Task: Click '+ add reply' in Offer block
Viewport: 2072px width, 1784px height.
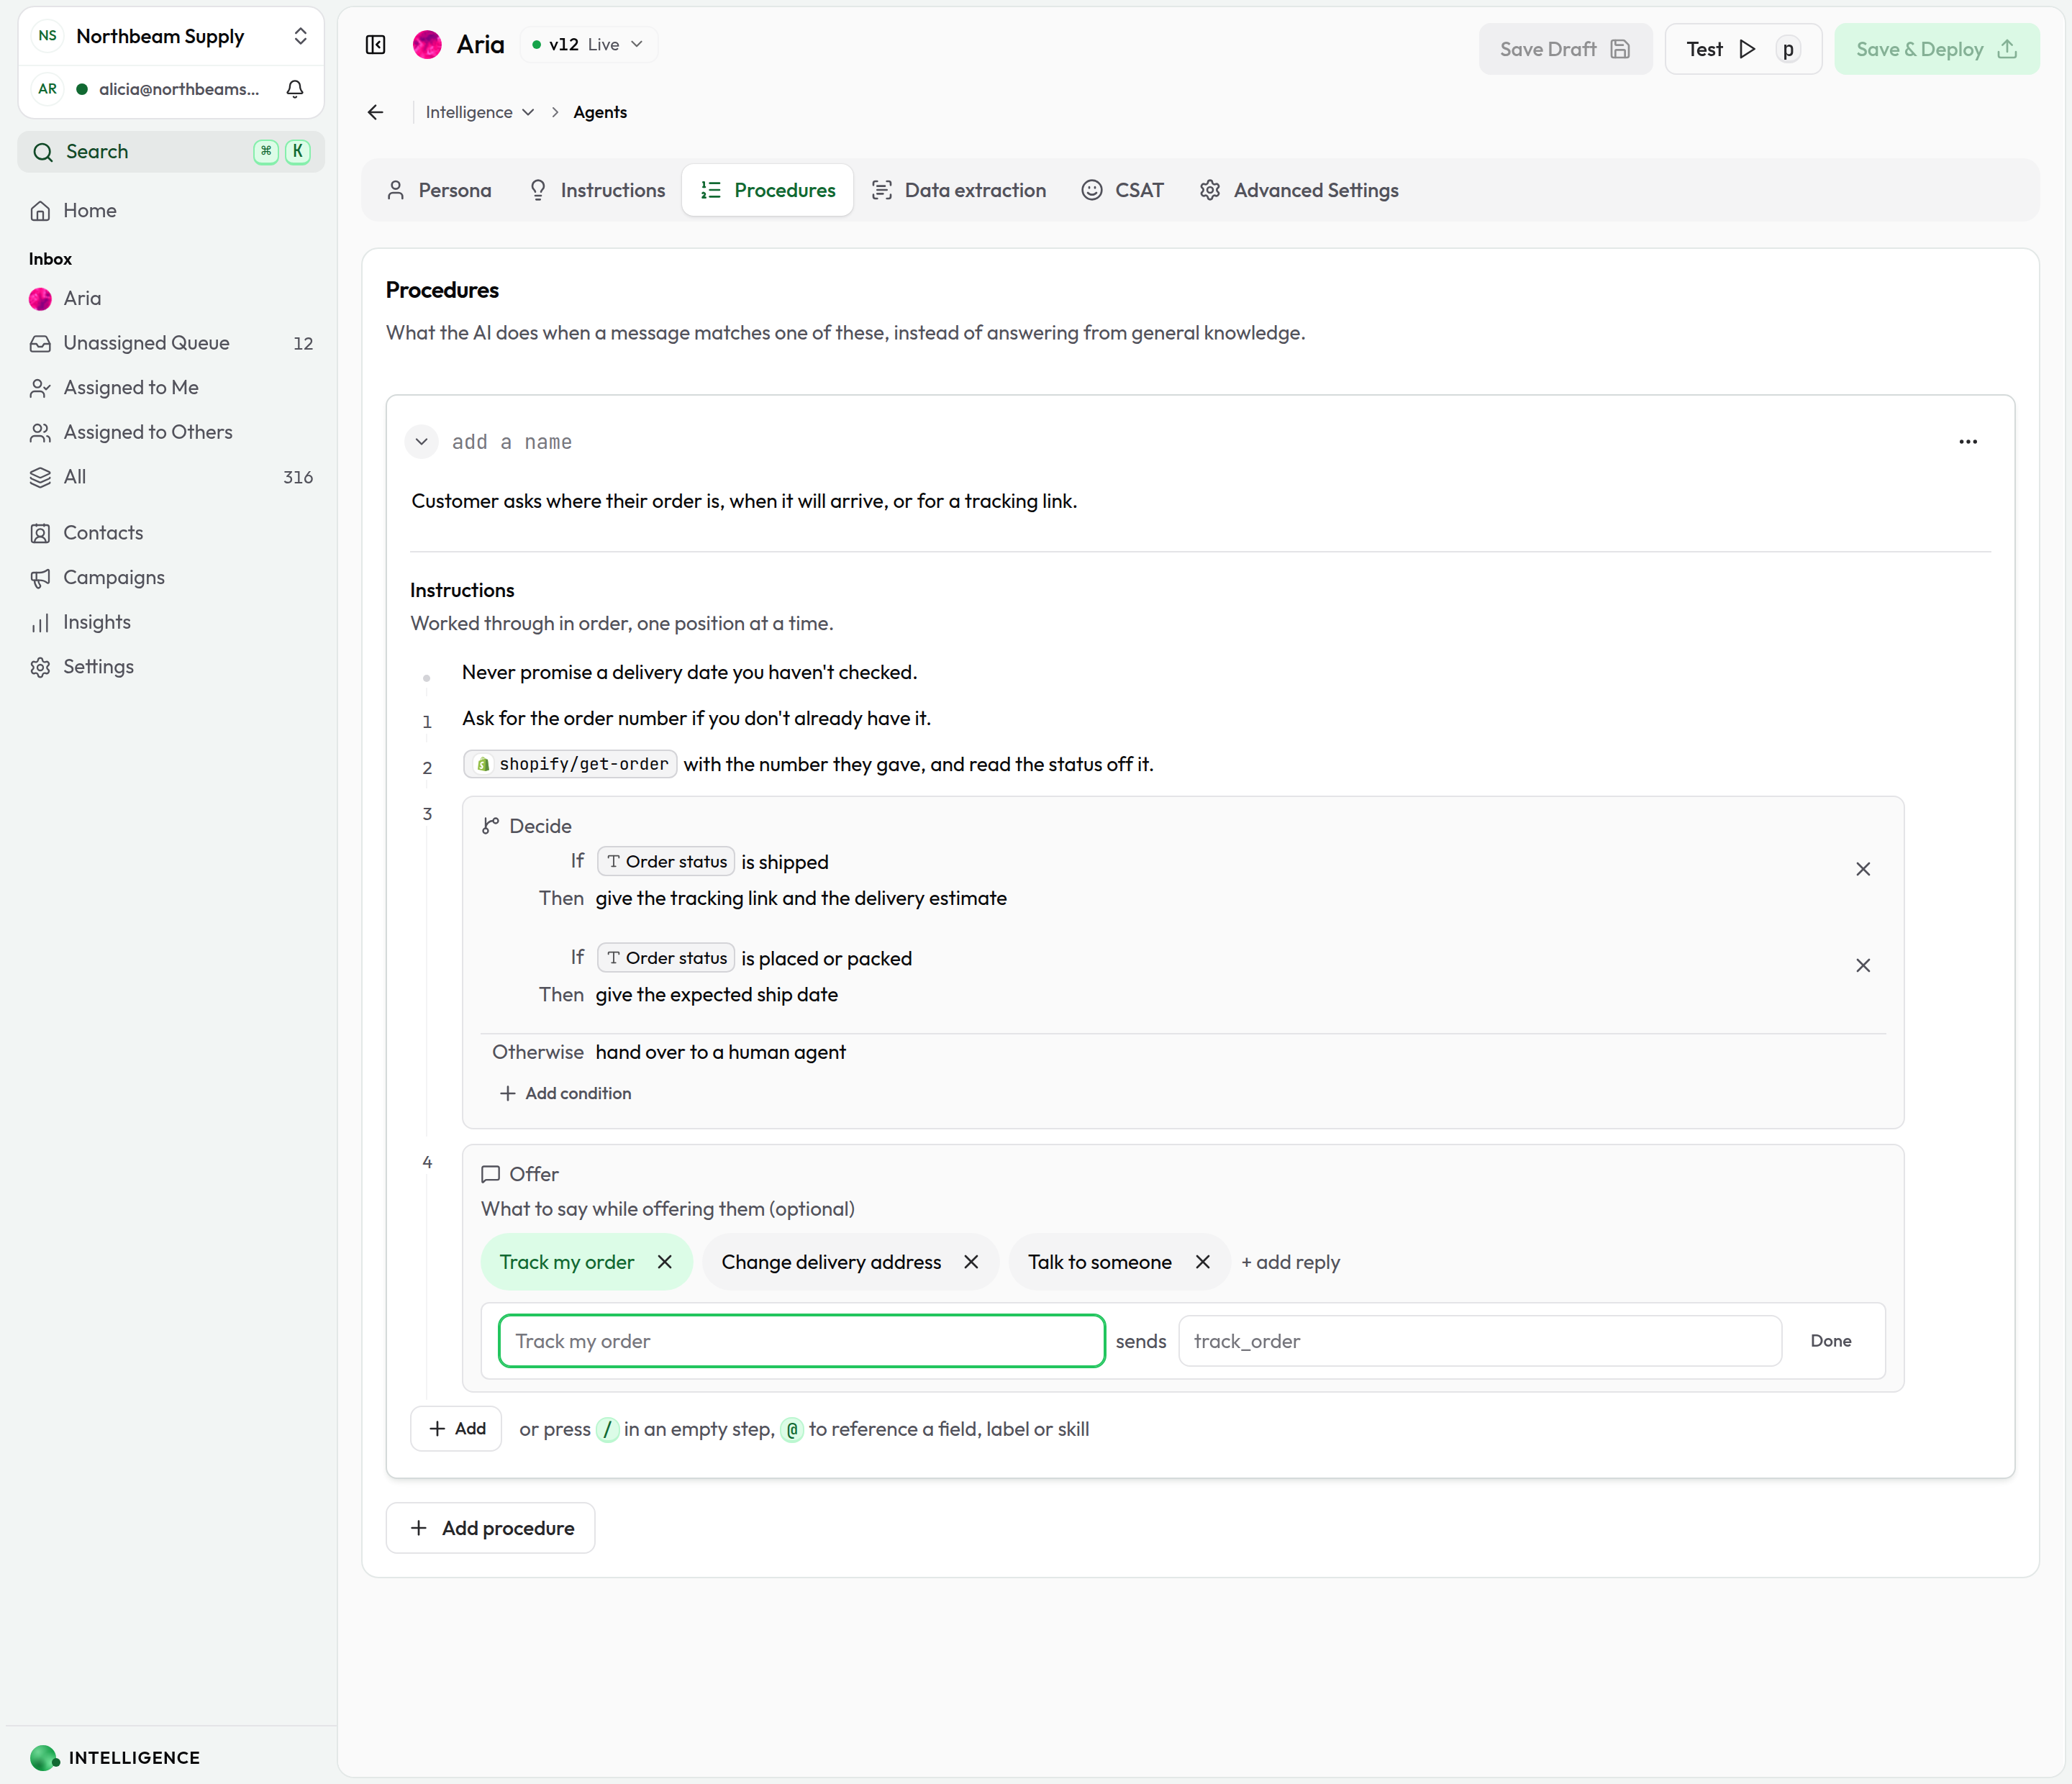Action: pos(1290,1262)
